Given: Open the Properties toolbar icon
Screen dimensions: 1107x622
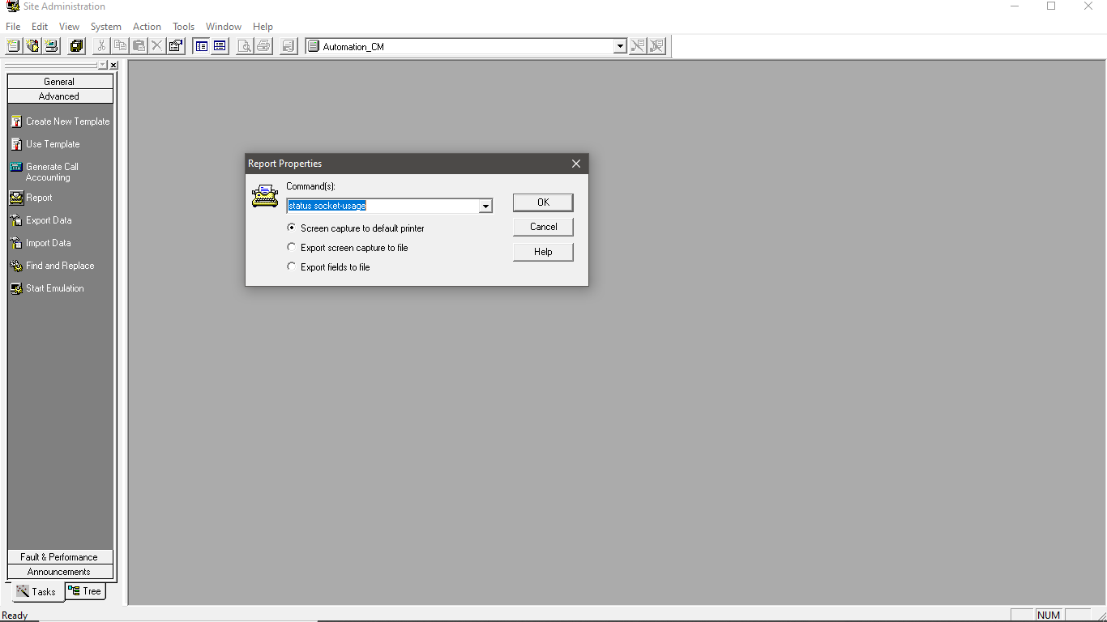Looking at the screenshot, I should coord(176,46).
